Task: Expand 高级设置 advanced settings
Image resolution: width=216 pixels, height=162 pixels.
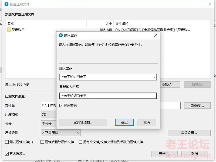Action: 189,133
